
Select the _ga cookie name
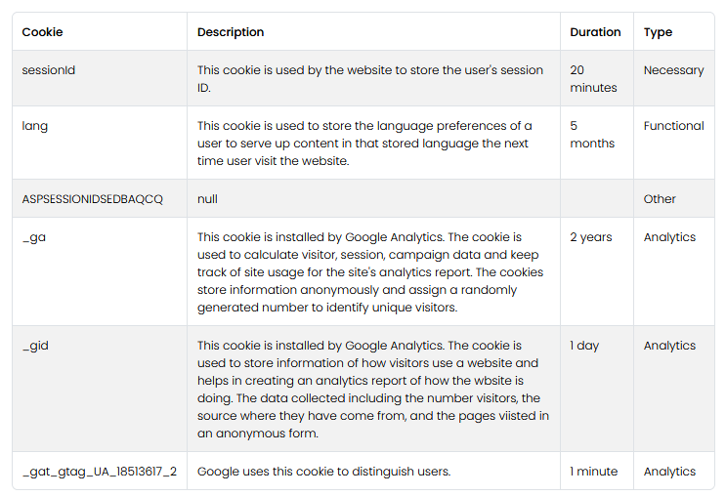pos(33,237)
